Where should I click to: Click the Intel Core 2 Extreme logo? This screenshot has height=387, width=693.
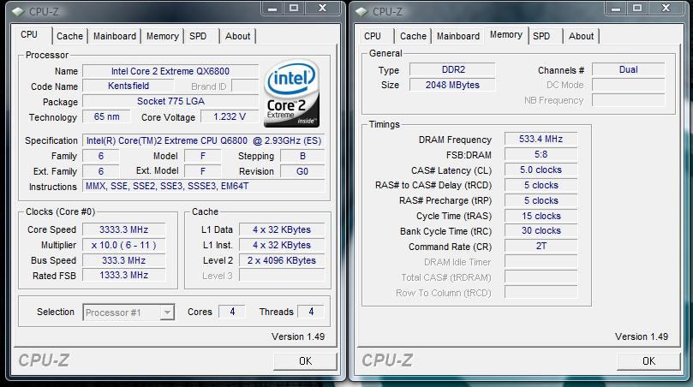[291, 93]
